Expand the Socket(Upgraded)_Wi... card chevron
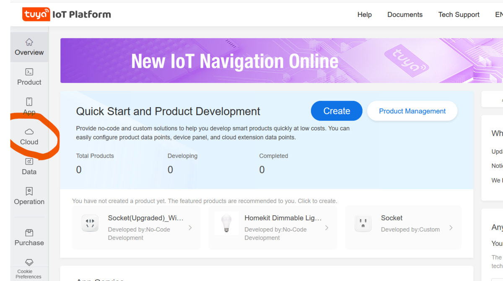The height and width of the screenshot is (281, 503). click(190, 228)
